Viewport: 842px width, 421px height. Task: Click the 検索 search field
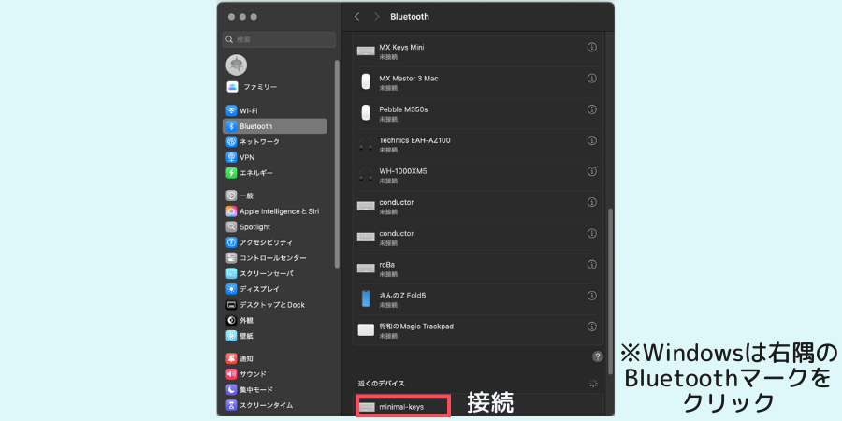coord(279,39)
